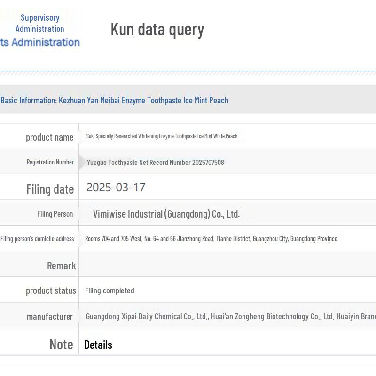The image size is (376, 376).
Task: Click the Filing date row label
Action: click(50, 189)
